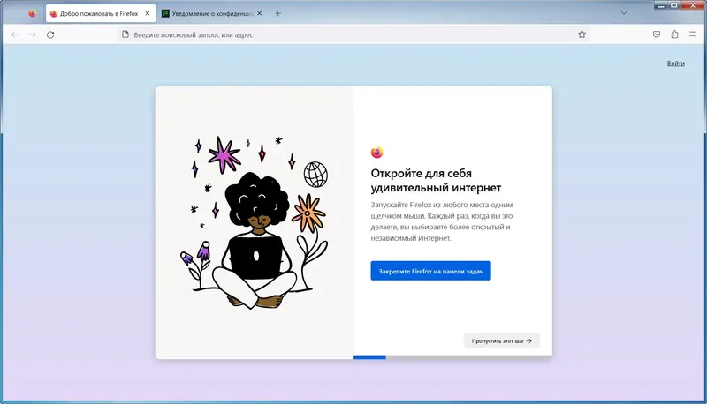Close the 'Добро пожаловать в Firefox' tab
The height and width of the screenshot is (404, 707).
click(148, 13)
